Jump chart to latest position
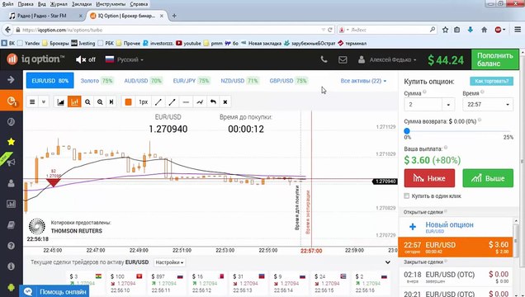 coord(111,101)
